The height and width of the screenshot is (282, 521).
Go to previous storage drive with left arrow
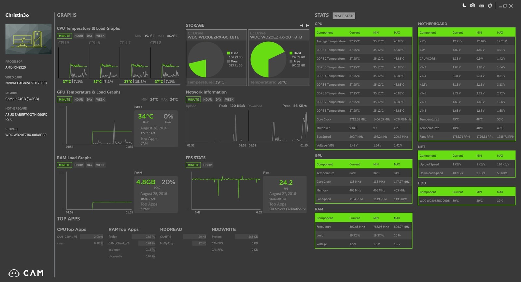click(301, 25)
